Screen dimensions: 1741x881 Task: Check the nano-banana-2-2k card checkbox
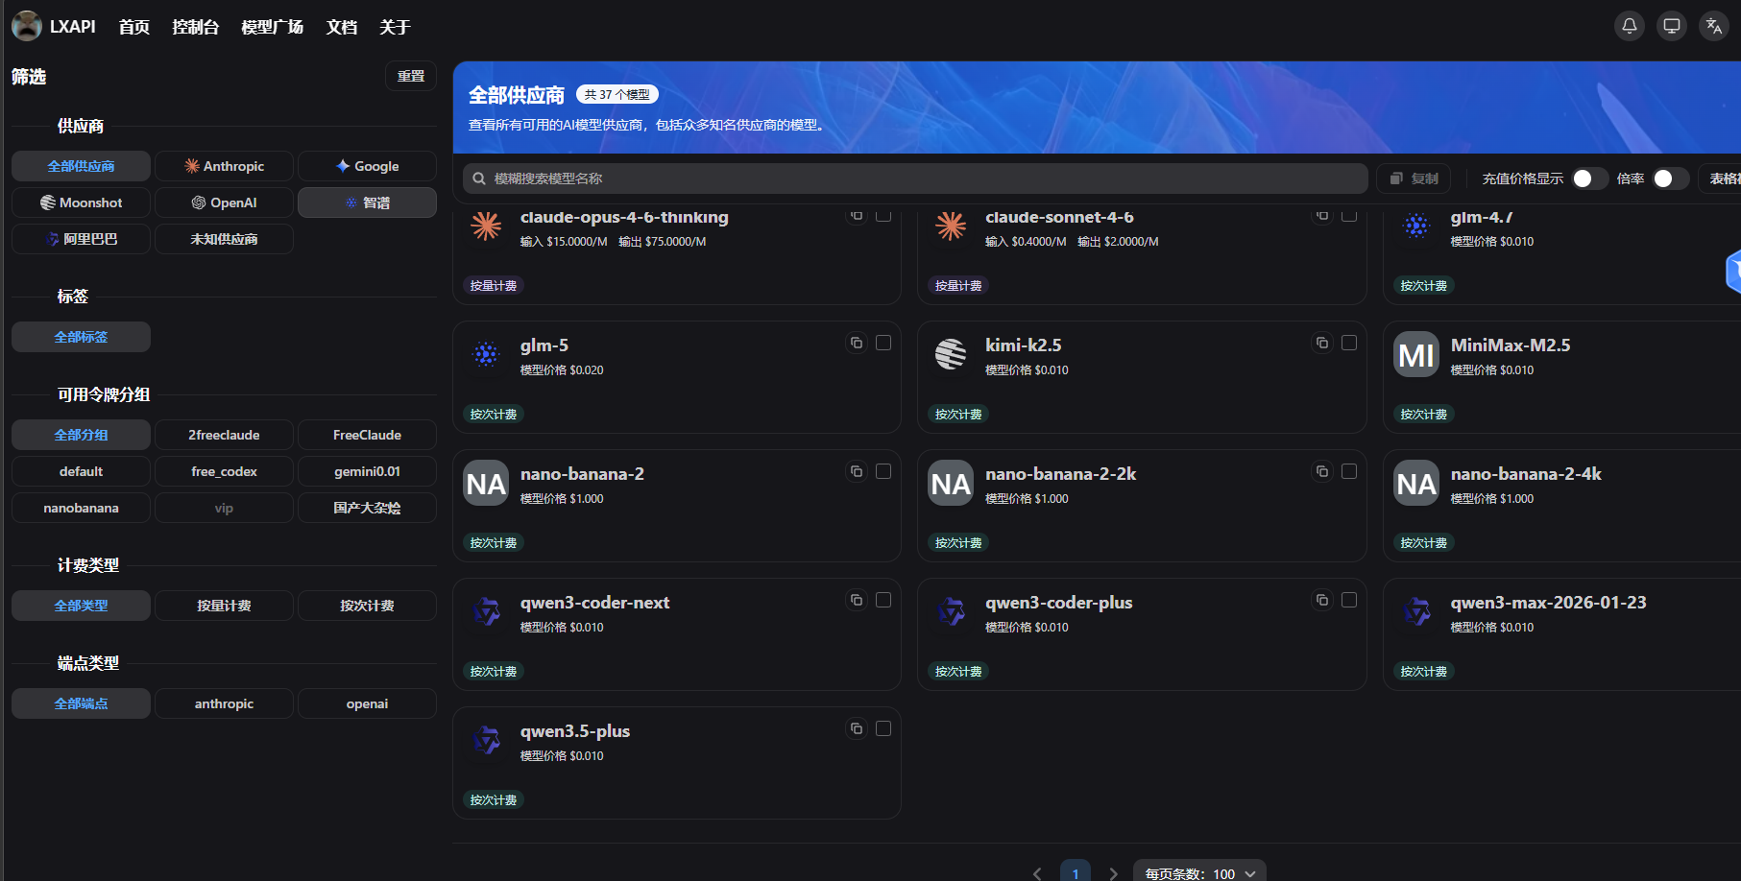coord(1349,471)
